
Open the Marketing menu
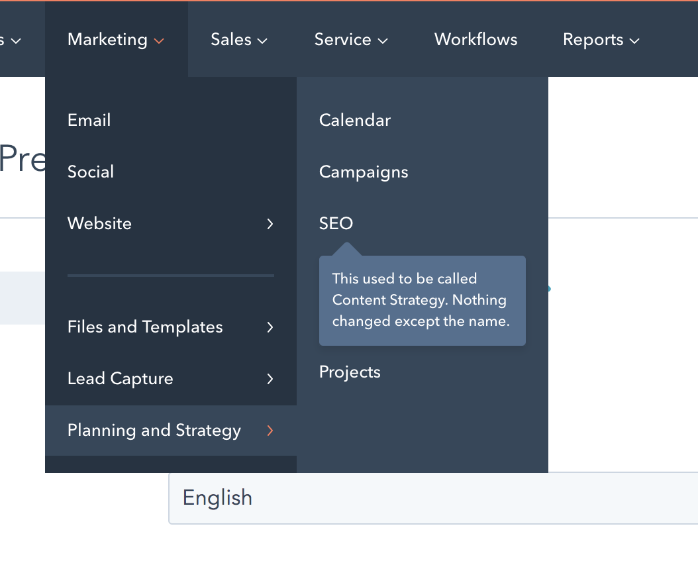[115, 40]
